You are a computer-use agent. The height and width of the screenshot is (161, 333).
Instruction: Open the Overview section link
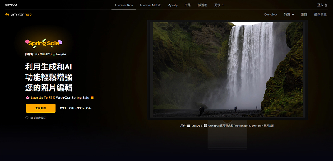(x=270, y=15)
